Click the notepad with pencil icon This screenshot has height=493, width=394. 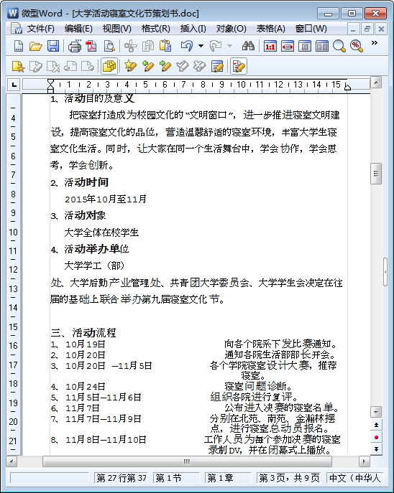(x=217, y=66)
